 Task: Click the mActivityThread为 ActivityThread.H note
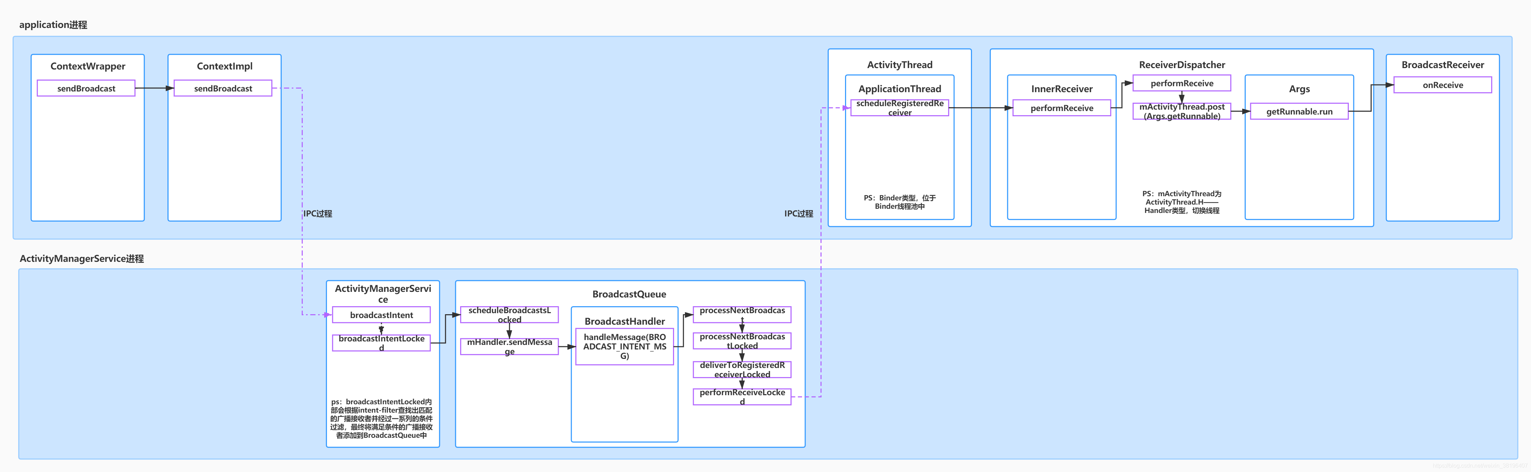[x=1182, y=202]
